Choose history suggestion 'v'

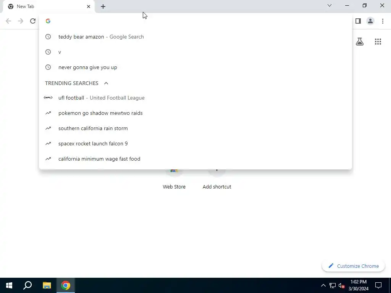tap(195, 52)
